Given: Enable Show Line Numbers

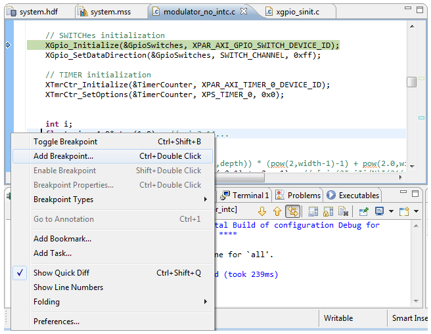Looking at the screenshot, I should tap(113, 287).
